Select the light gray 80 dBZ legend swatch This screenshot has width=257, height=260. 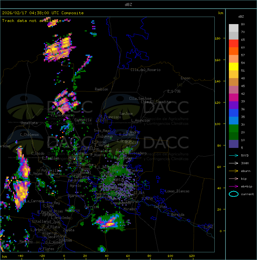(x=234, y=28)
